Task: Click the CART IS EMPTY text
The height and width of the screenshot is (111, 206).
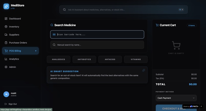Action: pos(176,53)
